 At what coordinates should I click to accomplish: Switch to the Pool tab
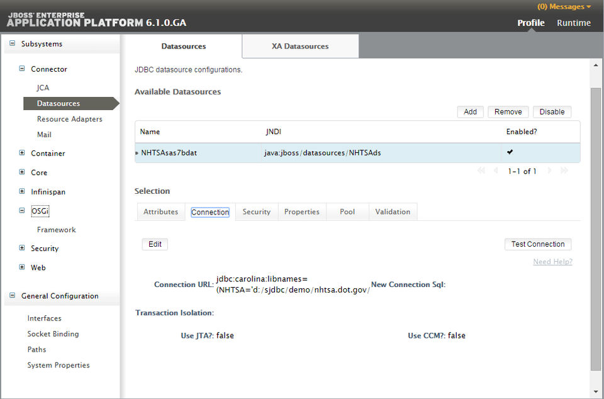pos(347,211)
